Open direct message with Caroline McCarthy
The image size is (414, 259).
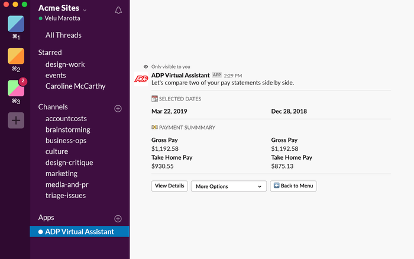75,86
